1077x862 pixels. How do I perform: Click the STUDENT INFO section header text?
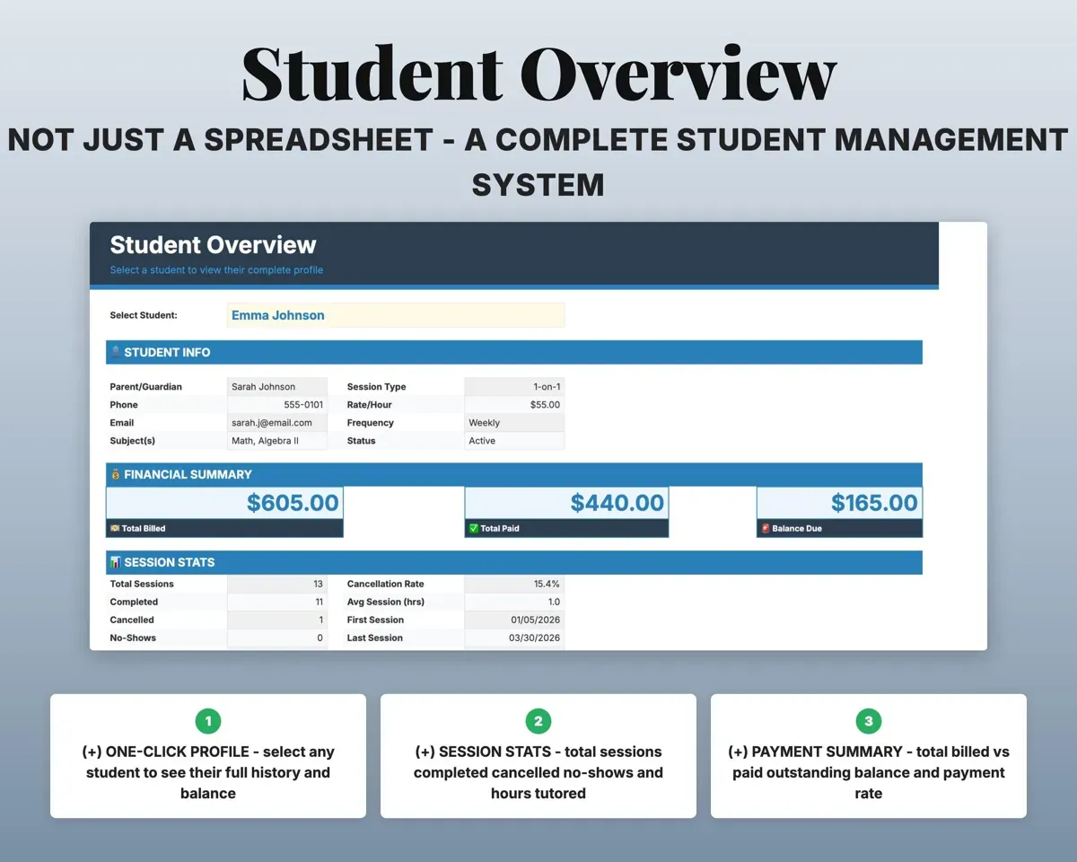tap(167, 352)
